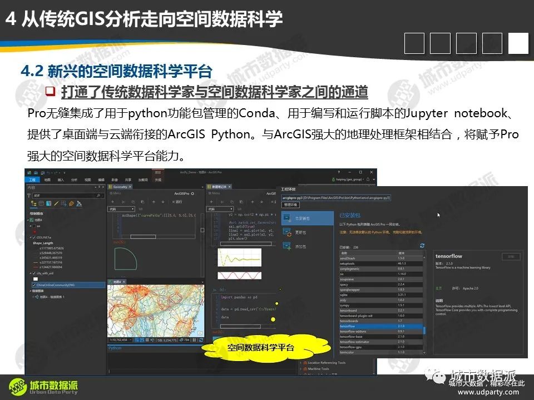The width and height of the screenshot is (534, 400).
Task: Open the Contents pane options dropdown arrow
Action: 96,187
